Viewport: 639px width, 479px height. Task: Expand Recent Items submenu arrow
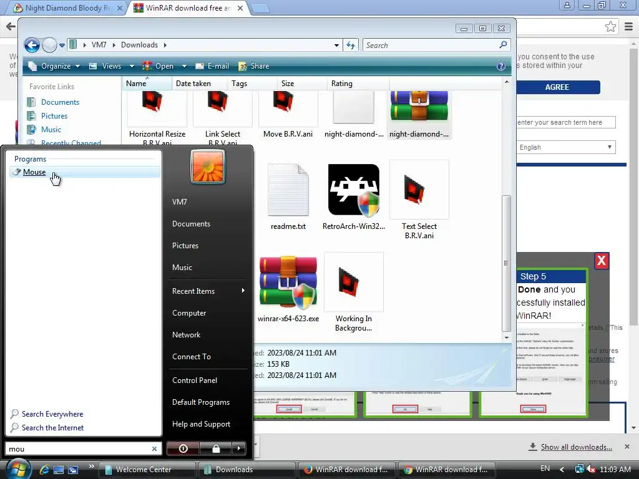click(243, 291)
